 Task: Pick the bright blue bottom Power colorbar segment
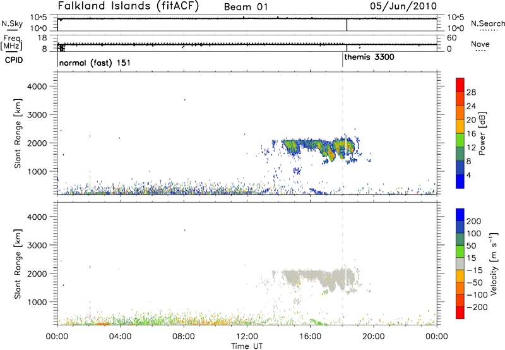point(460,181)
